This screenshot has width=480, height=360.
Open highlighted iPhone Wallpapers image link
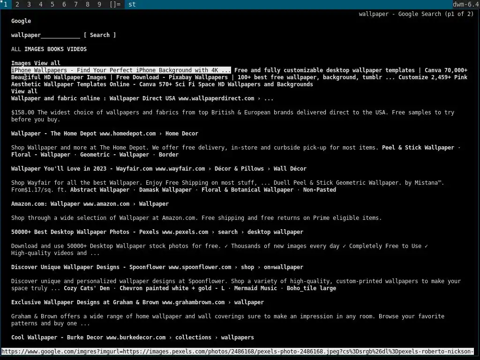click(121, 70)
